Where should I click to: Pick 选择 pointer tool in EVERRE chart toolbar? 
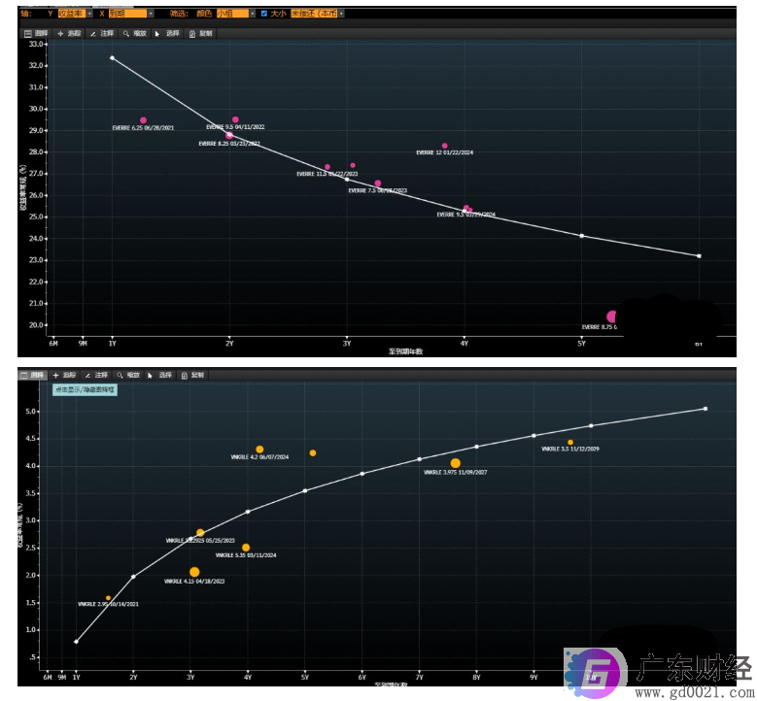167,33
